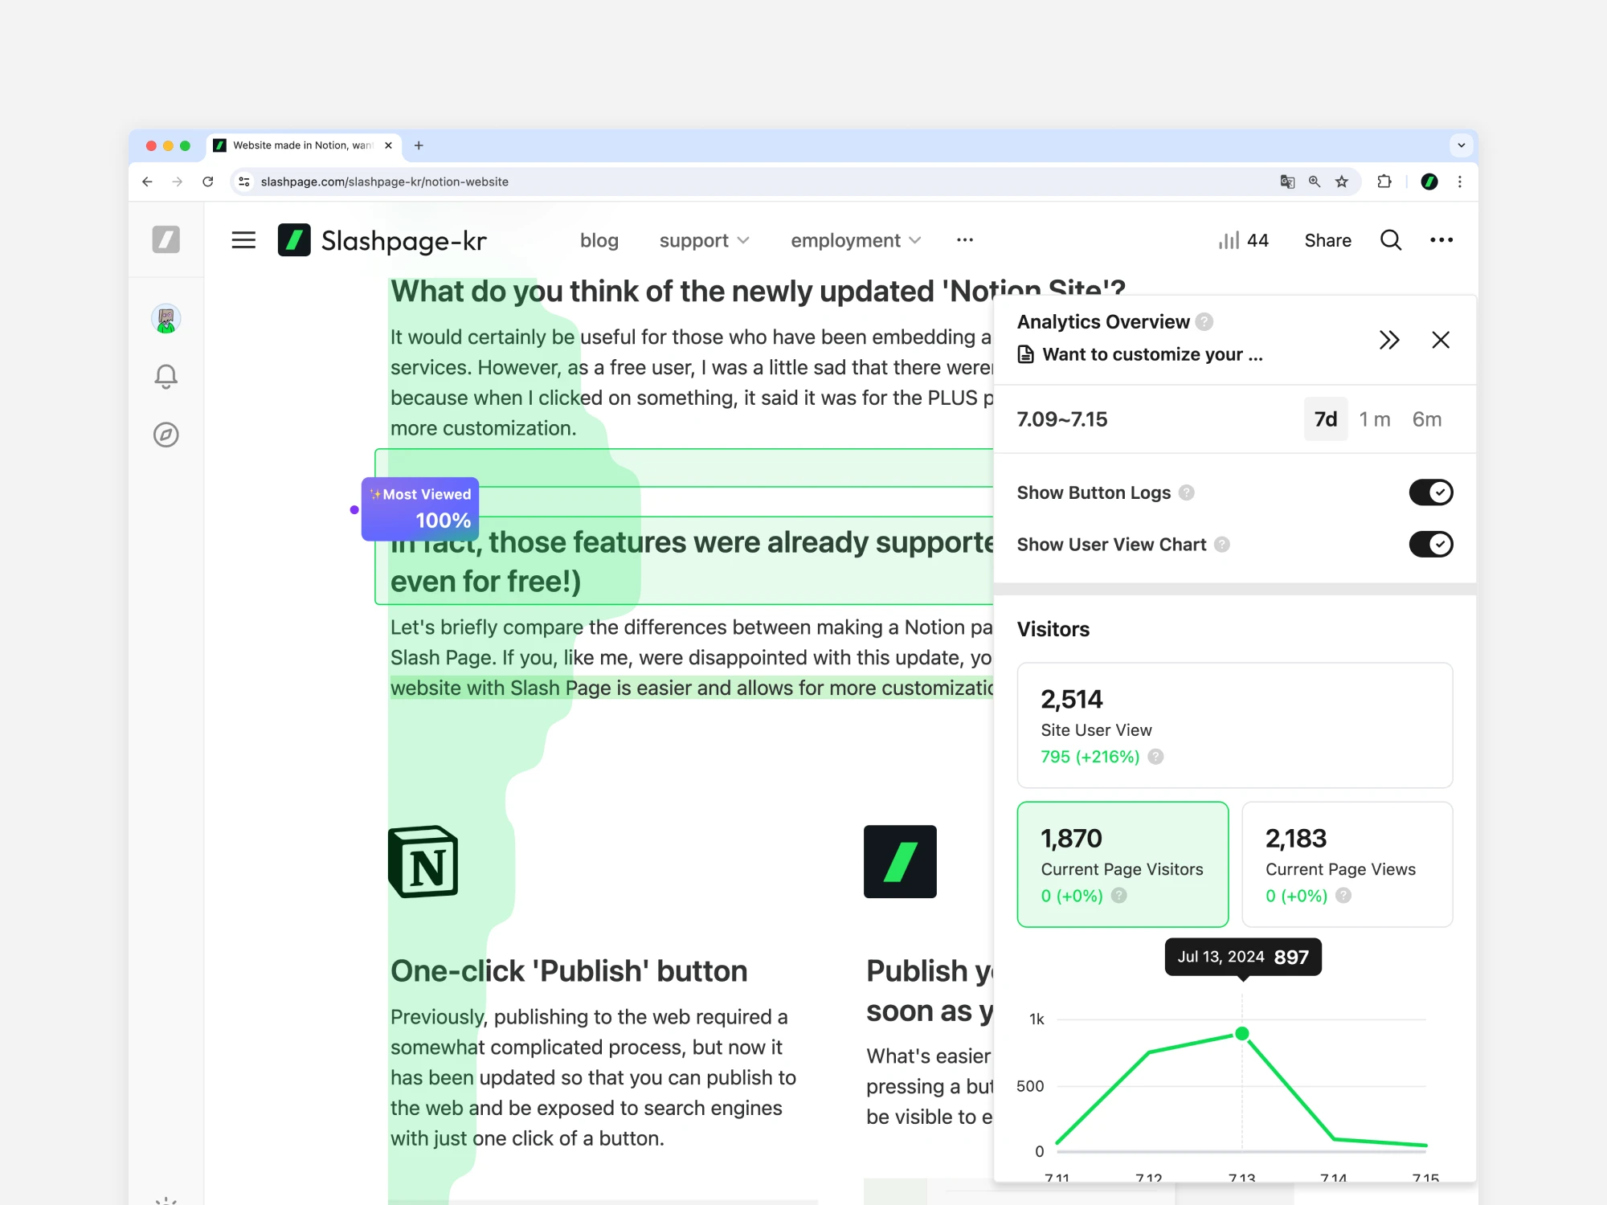Click help icon beside 795 (+216%)
The image size is (1607, 1205).
[1155, 757]
